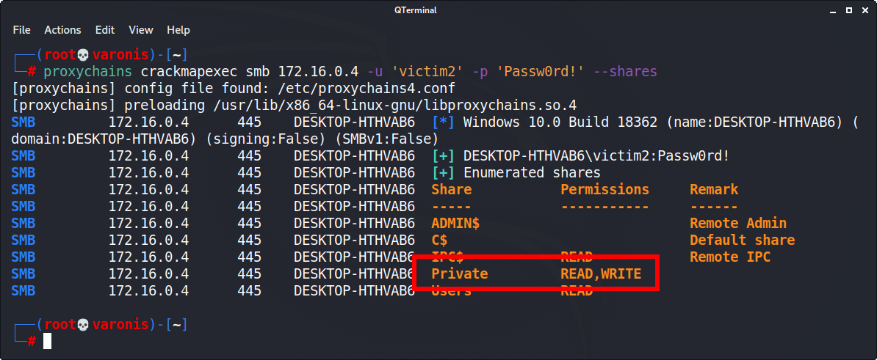The width and height of the screenshot is (877, 360).
Task: Open the Actions menu
Action: 62,30
